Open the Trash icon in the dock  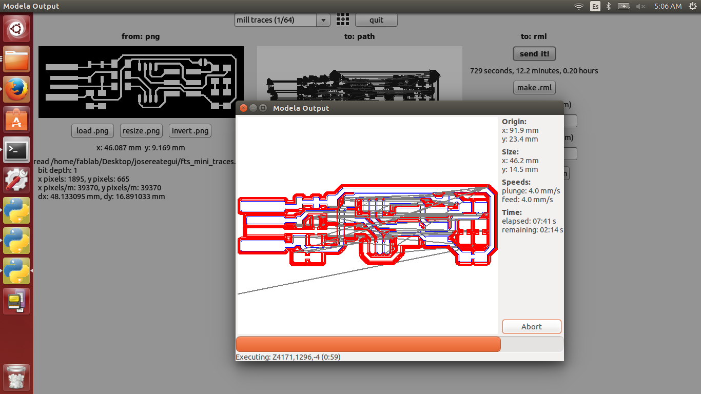pos(16,378)
